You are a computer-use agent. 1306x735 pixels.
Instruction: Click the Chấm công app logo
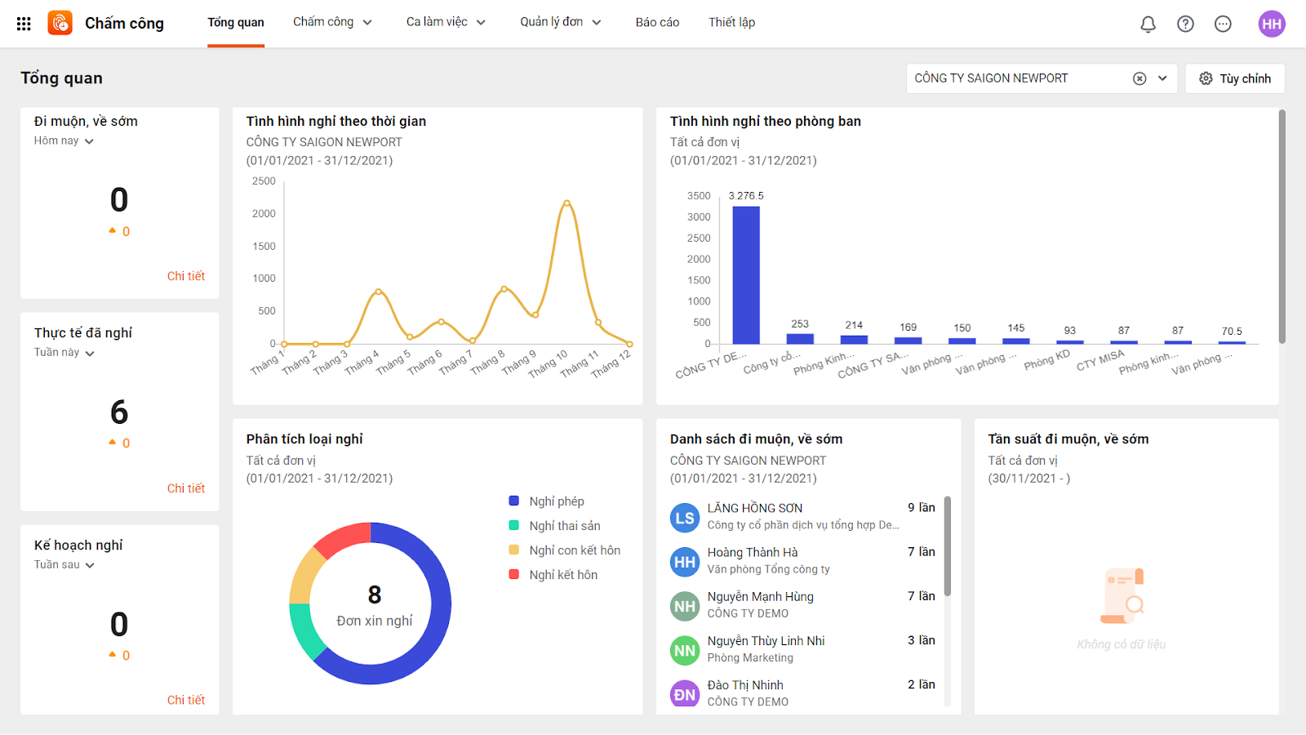click(x=60, y=23)
